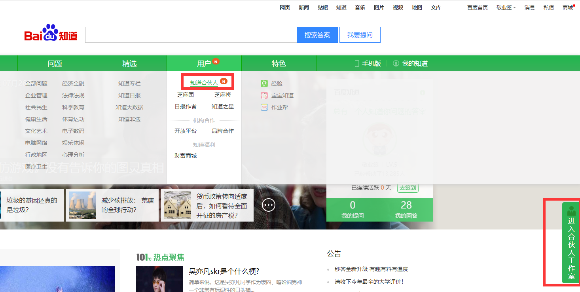The width and height of the screenshot is (580, 292).
Task: Click the user icon beside 我的知道
Action: (x=396, y=63)
